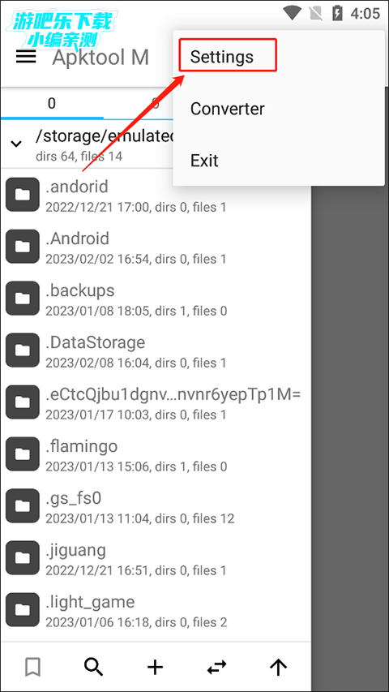The image size is (389, 692).
Task: Open the .backups folder
Action: (x=156, y=299)
